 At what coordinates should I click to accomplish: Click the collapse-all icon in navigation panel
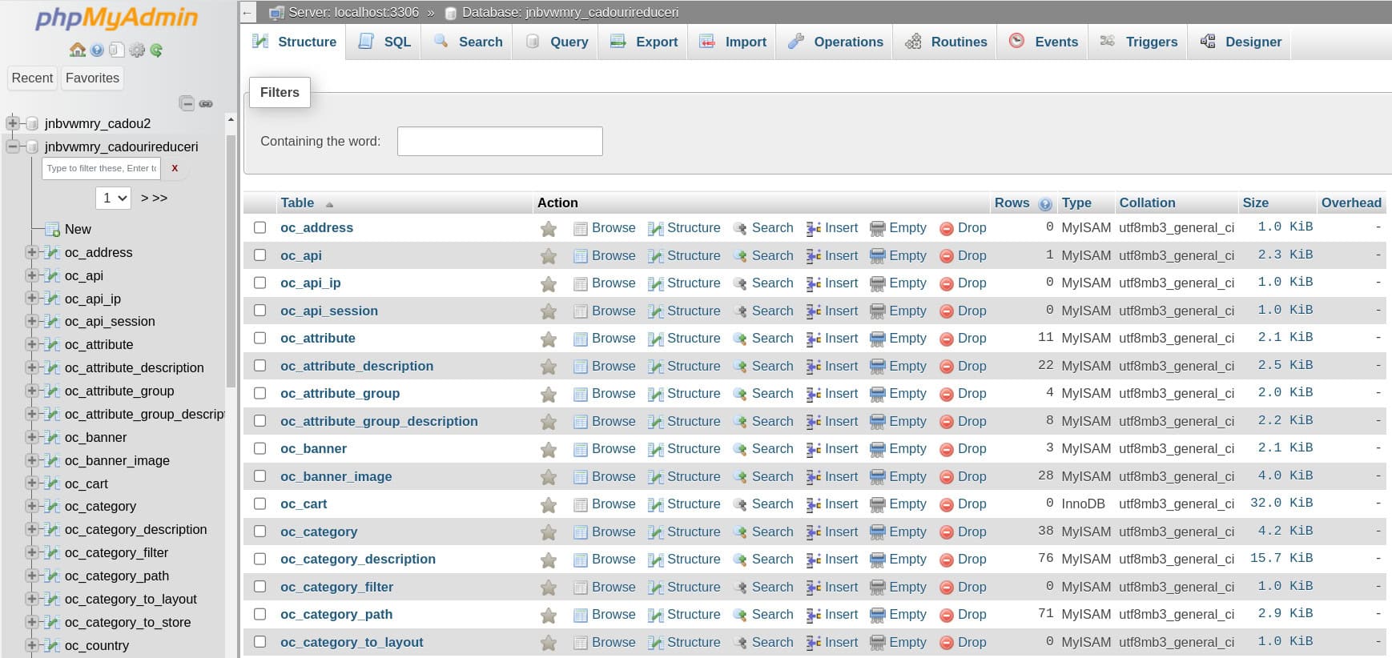(x=187, y=103)
